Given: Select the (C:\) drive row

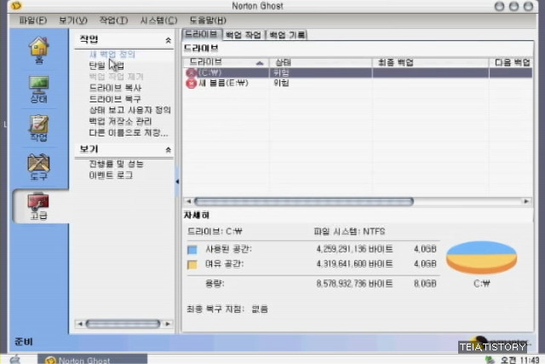Looking at the screenshot, I should [x=358, y=72].
